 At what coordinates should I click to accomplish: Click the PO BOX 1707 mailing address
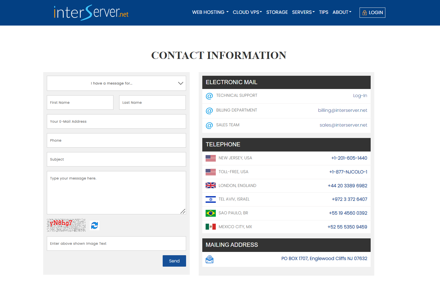click(324, 259)
